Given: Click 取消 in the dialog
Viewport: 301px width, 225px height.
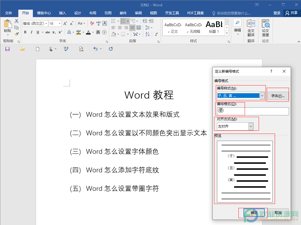Looking at the screenshot, I should 278,213.
